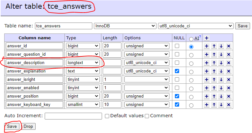Enable the Comment checkbox

pyautogui.click(x=147, y=116)
